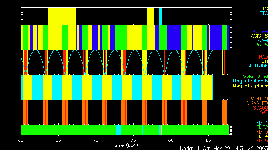Screen dimensions: 268x150
Task: Click the Solar Wind legend label
Action: [255, 76]
